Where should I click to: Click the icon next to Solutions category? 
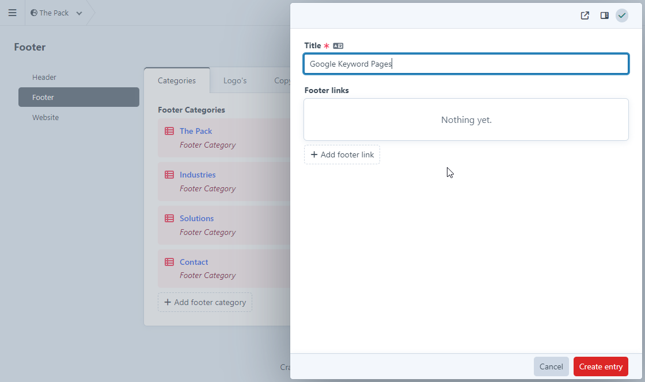pos(169,218)
